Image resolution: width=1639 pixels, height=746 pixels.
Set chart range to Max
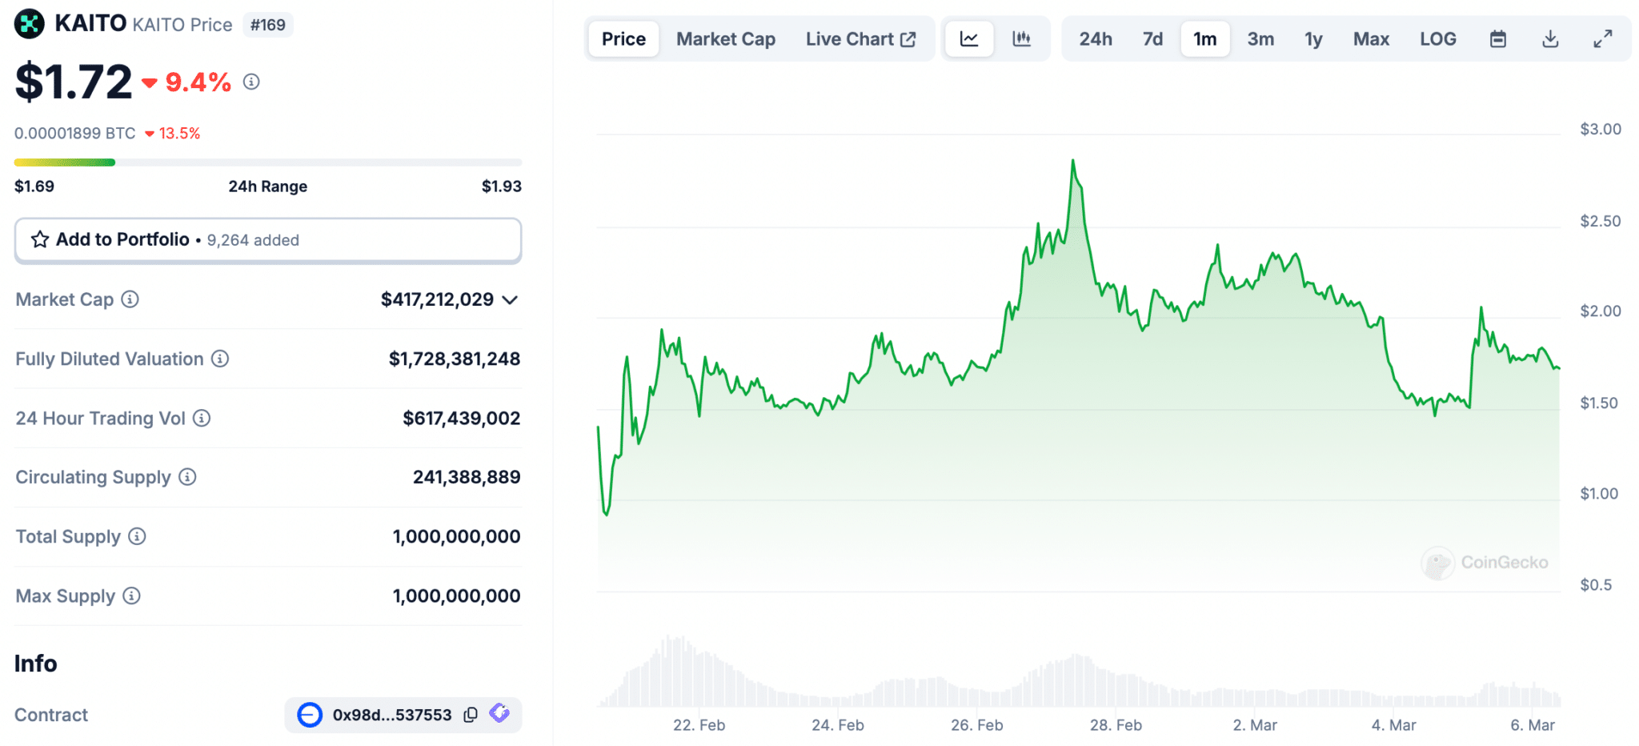click(1371, 38)
